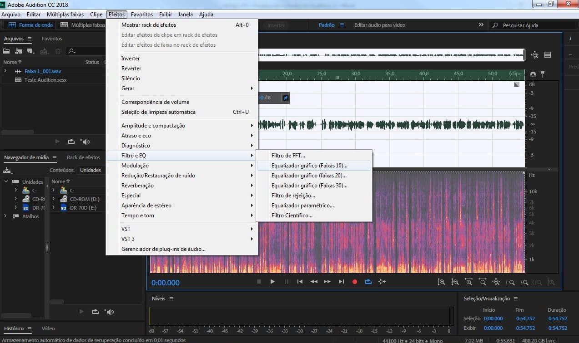Open the Favoritos menu in menu bar

pyautogui.click(x=142, y=15)
